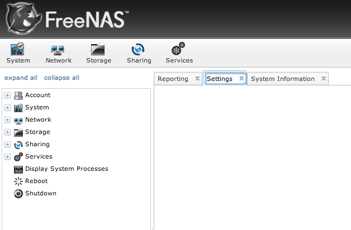Screen dimensions: 351x230
Task: Expand the Storage tree node
Action: click(7, 132)
